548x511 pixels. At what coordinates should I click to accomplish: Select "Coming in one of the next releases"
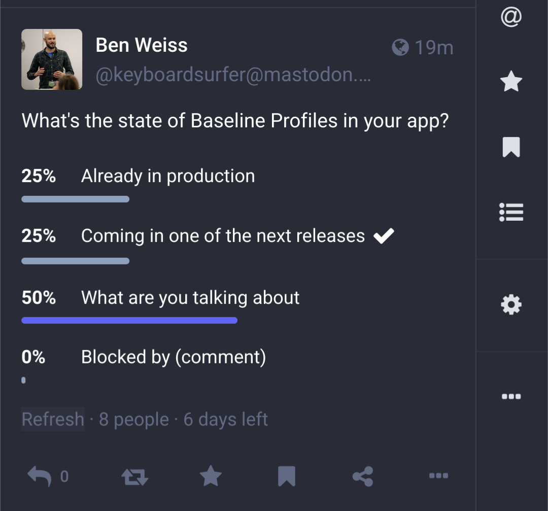coord(223,236)
